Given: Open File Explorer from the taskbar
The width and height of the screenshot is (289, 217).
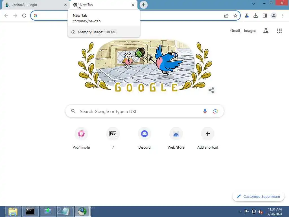Looking at the screenshot, I should point(13,211).
